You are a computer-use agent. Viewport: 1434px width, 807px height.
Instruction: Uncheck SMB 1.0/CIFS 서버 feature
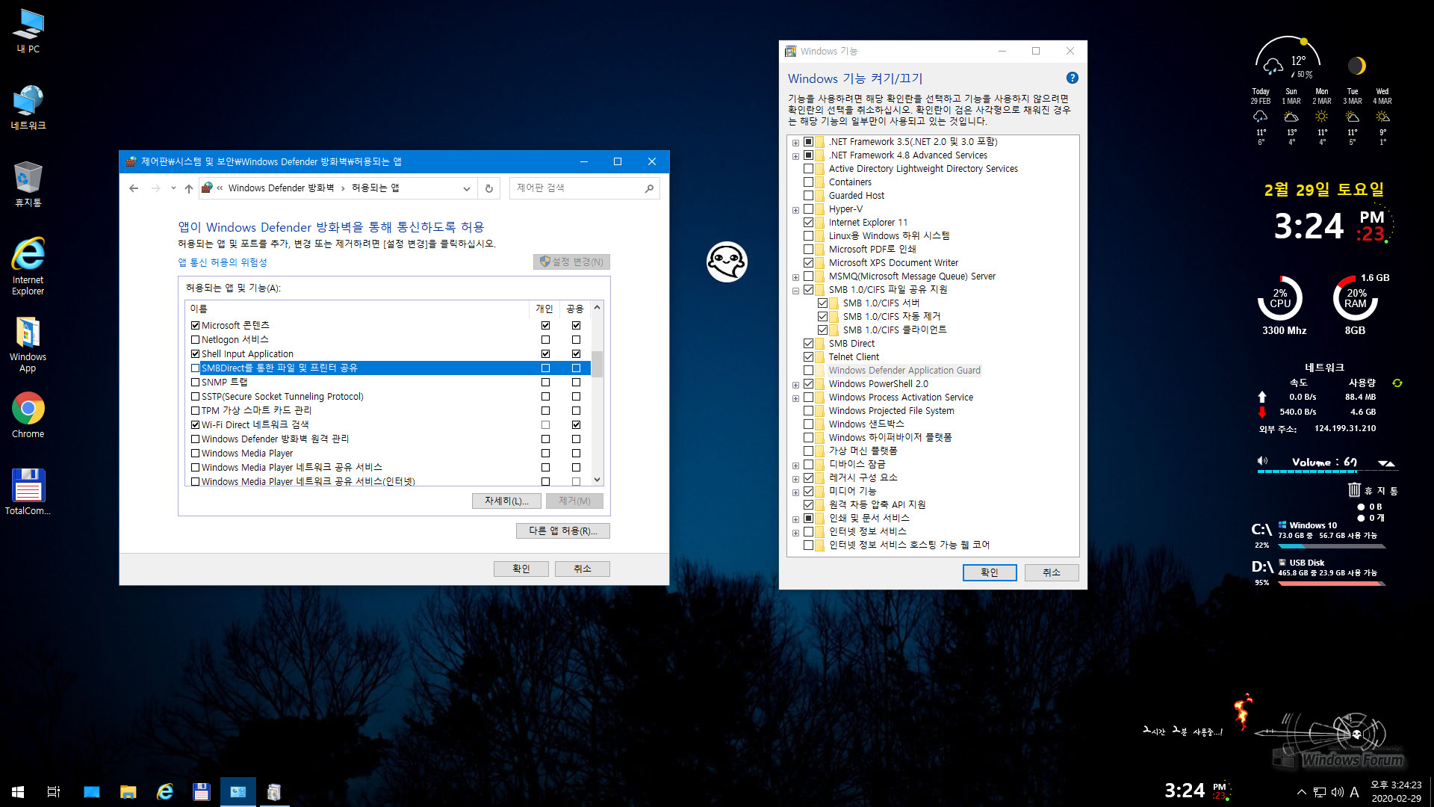[x=822, y=303]
